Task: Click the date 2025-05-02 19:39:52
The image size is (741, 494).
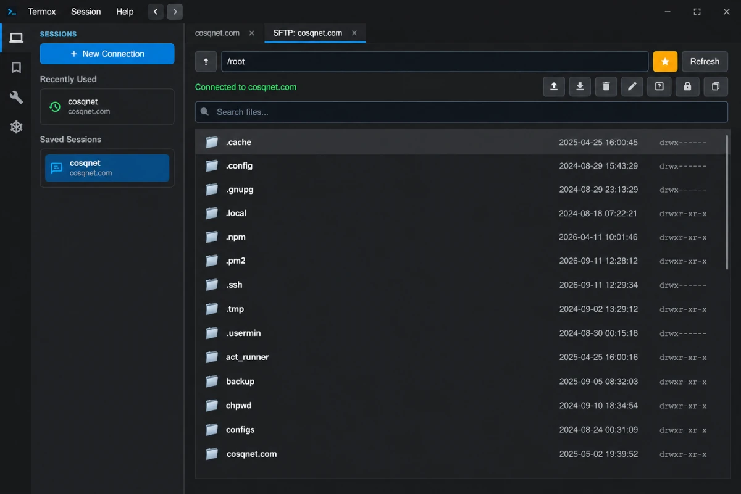Action: tap(598, 454)
